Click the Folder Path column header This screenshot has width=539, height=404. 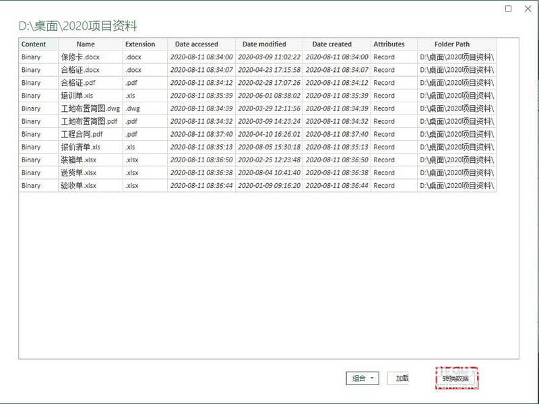[452, 44]
